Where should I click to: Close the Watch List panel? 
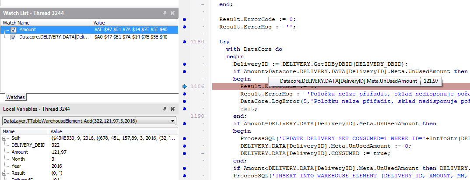point(172,13)
